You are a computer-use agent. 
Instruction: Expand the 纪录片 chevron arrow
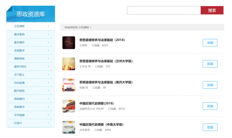pyautogui.click(x=49, y=123)
